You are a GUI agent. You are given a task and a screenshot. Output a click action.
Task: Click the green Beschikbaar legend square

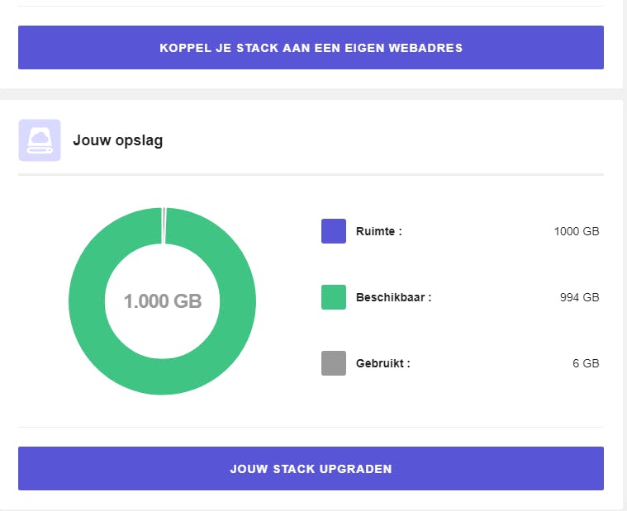tap(333, 297)
